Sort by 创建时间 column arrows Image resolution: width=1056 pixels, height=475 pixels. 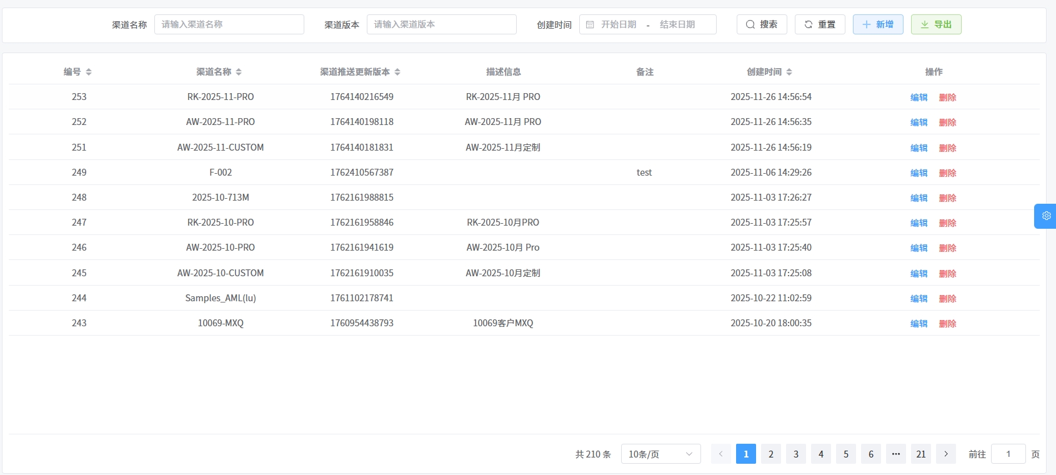click(x=789, y=72)
